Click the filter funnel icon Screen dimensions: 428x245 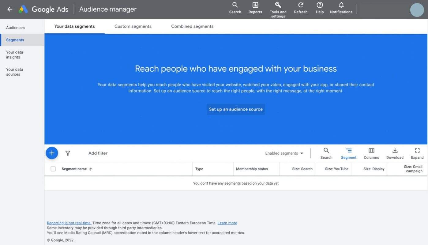coord(68,153)
